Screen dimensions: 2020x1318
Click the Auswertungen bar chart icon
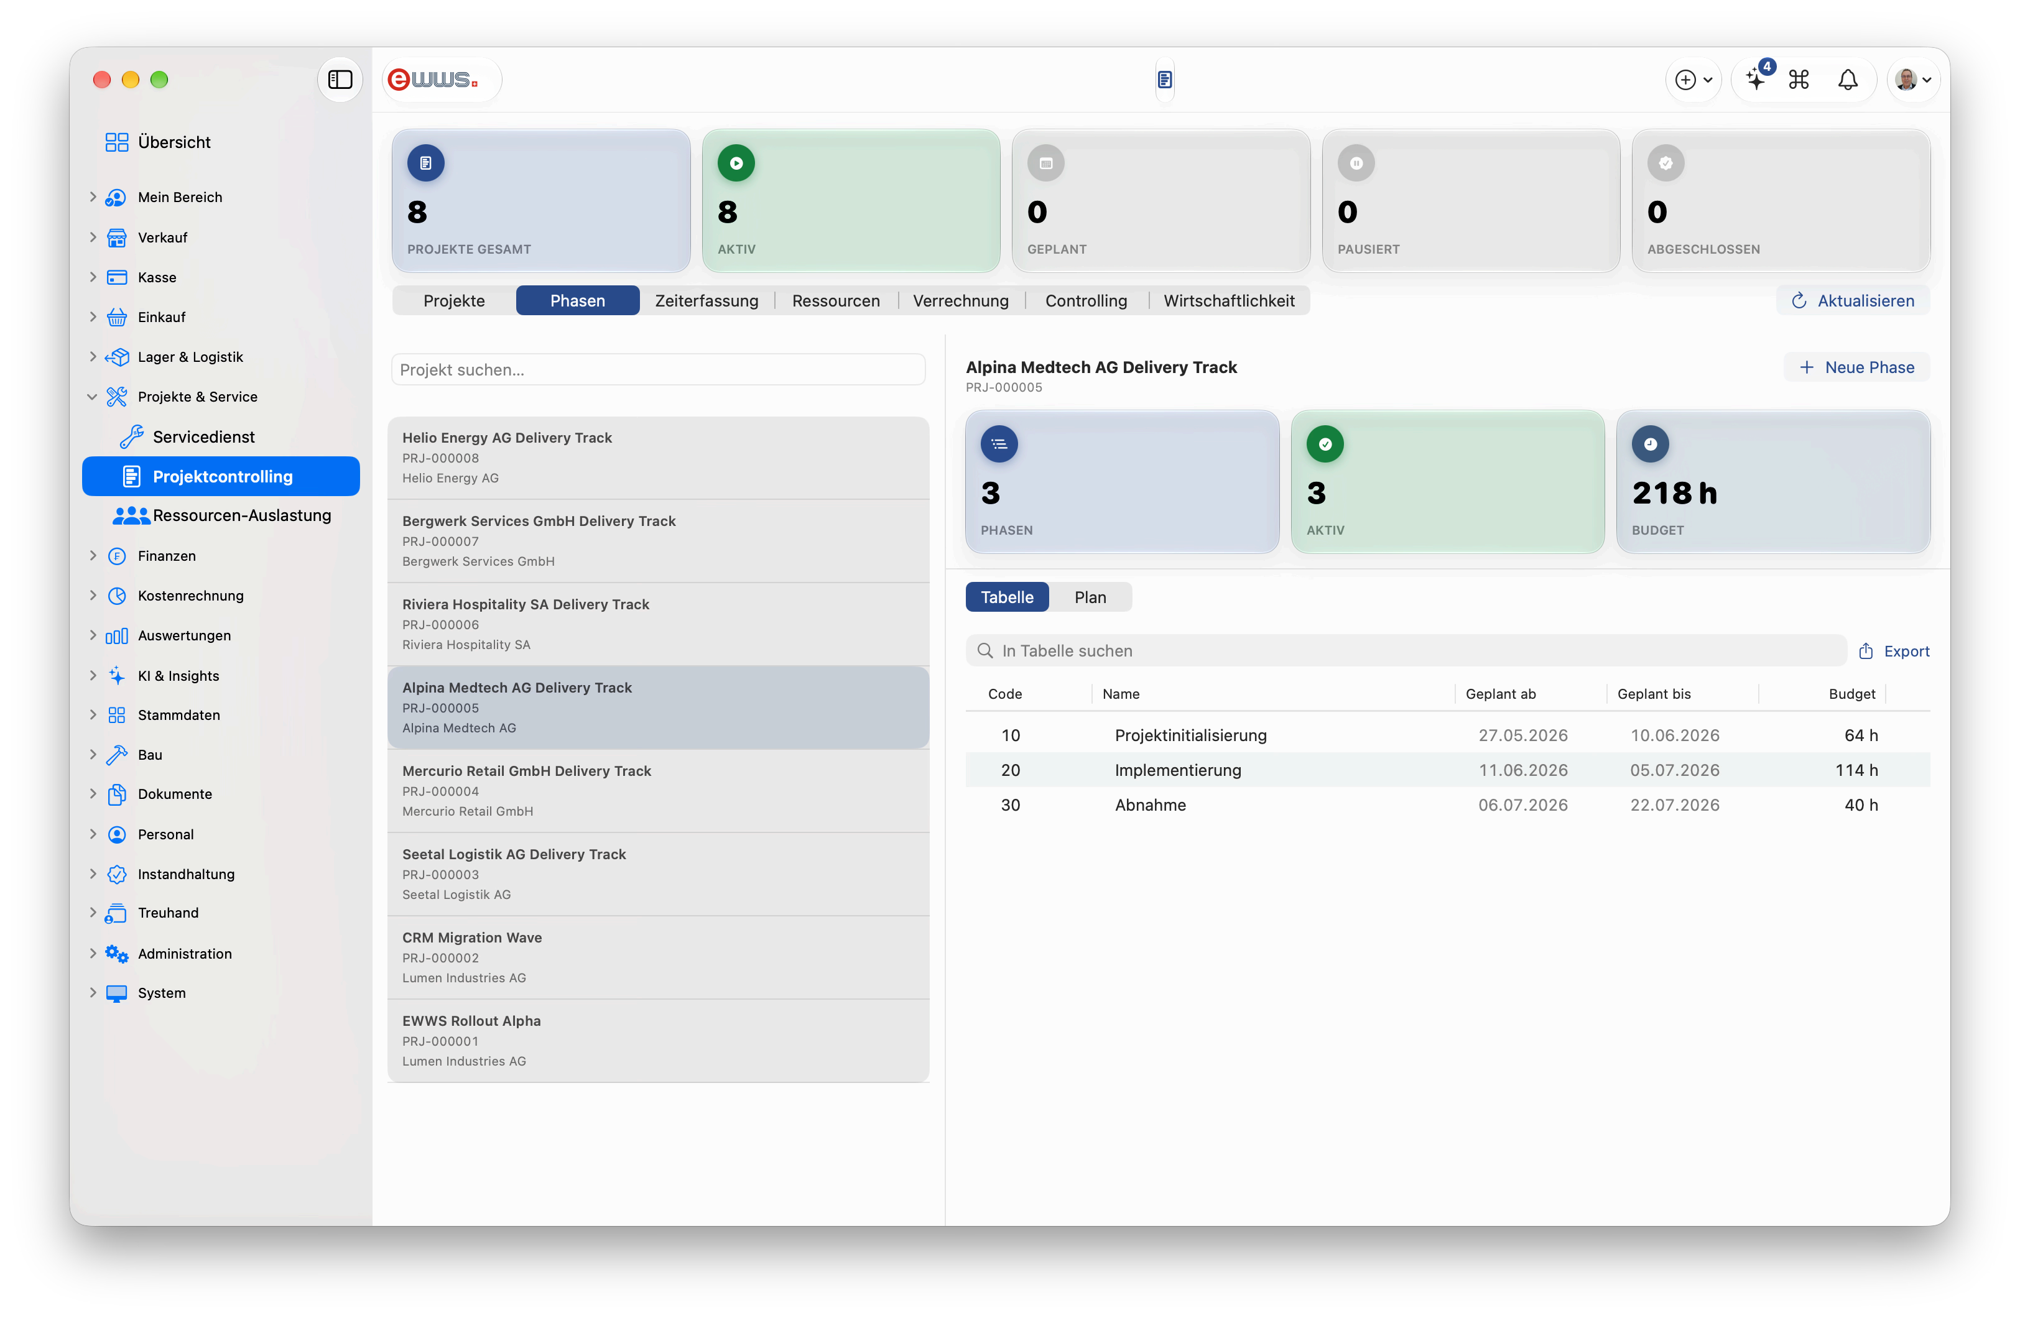coord(116,635)
